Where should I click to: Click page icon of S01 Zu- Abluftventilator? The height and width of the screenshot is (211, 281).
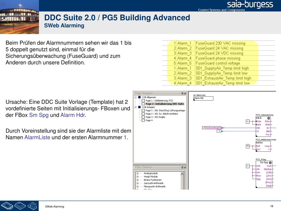[143, 114]
